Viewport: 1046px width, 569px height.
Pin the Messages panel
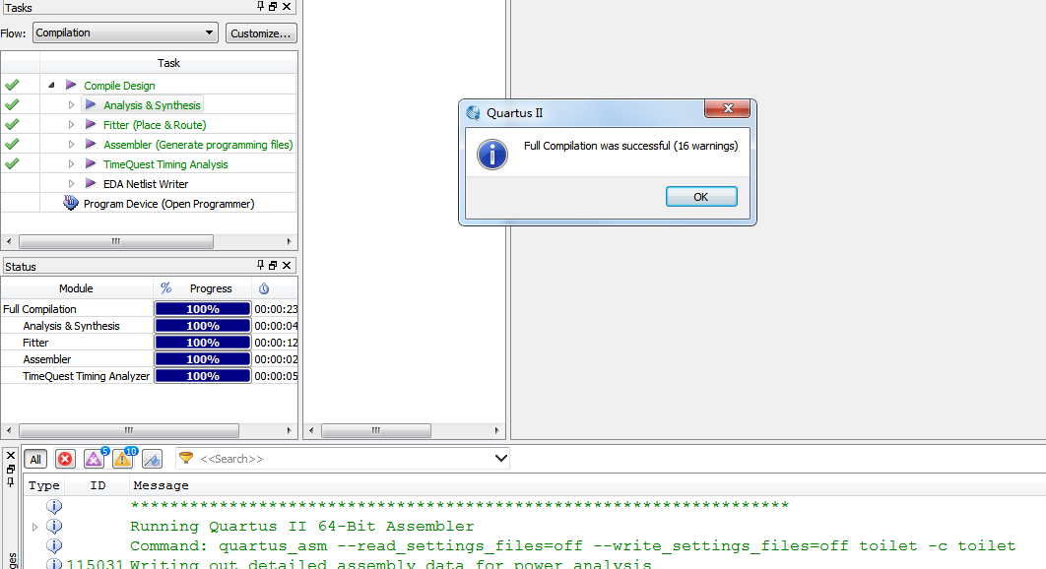pyautogui.click(x=11, y=481)
